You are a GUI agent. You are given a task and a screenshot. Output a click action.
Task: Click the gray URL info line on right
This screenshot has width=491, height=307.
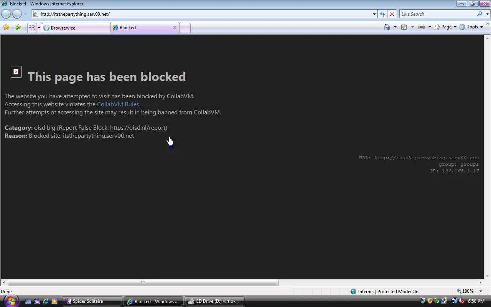(x=419, y=158)
